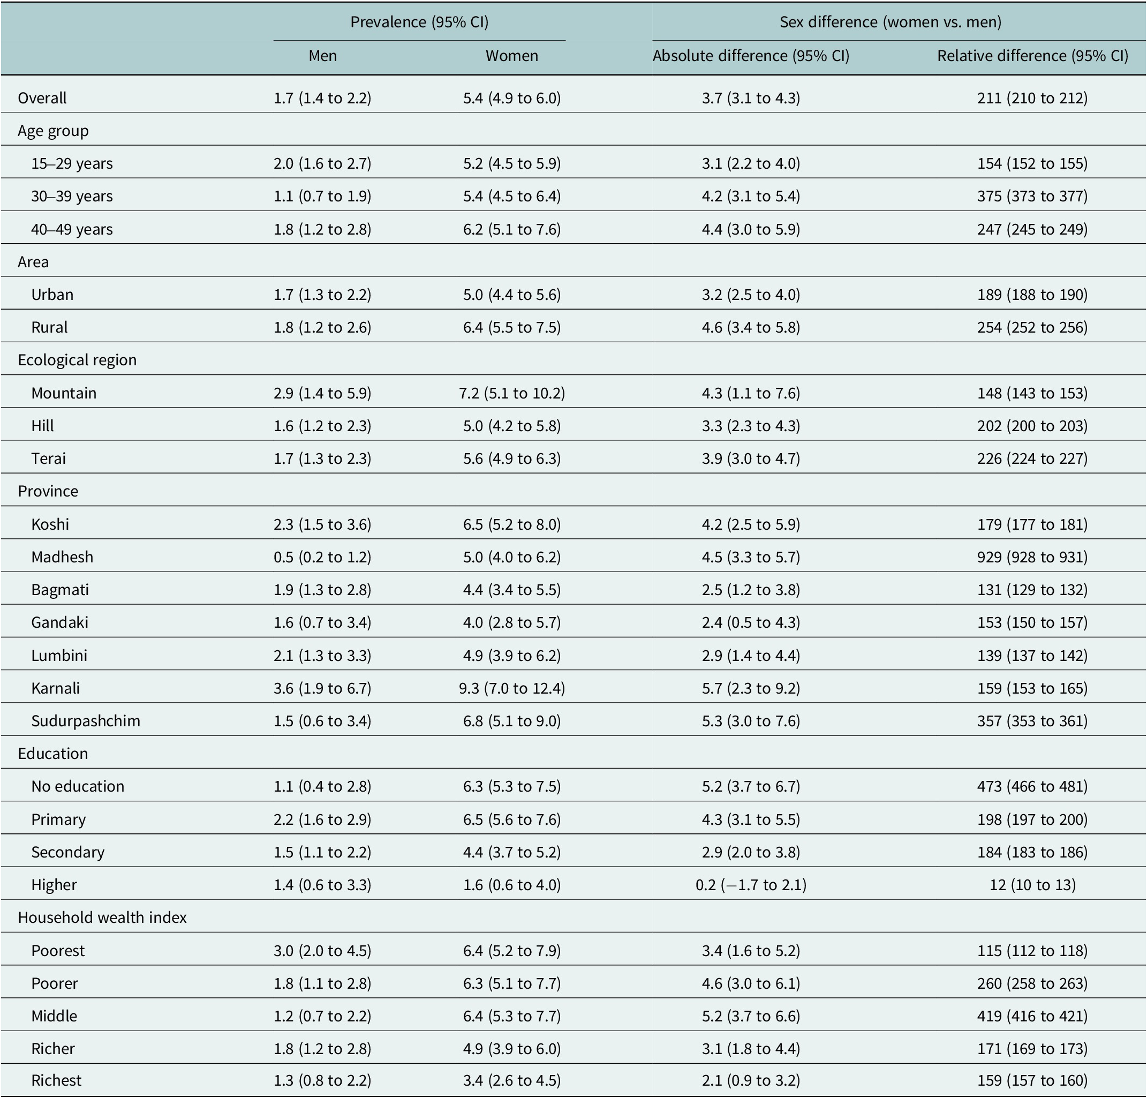Click the Sudurpashchim row label
This screenshot has height=1098, width=1147.
tap(86, 720)
